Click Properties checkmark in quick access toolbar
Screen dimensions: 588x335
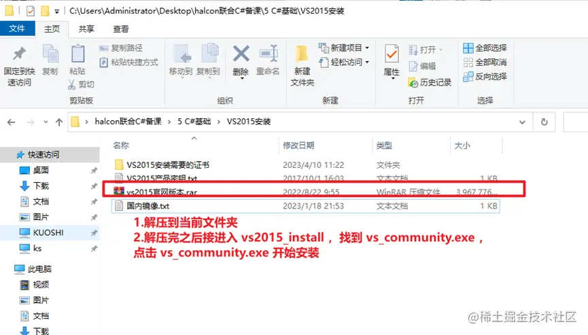(31, 12)
